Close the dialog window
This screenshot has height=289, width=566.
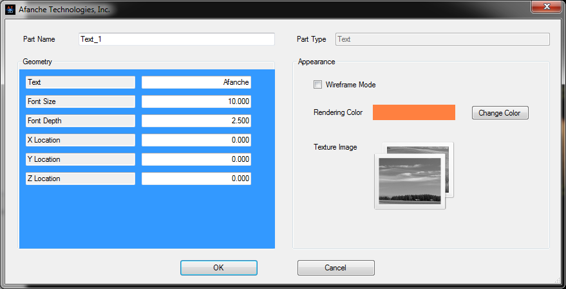coord(546,7)
